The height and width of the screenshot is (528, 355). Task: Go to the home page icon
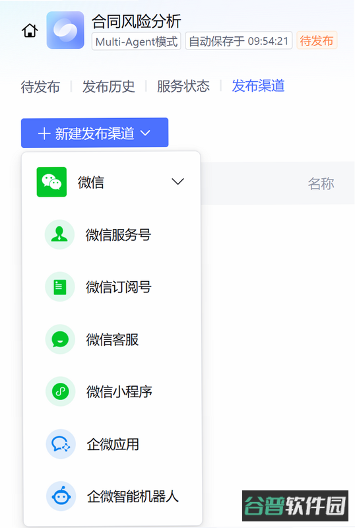point(30,30)
